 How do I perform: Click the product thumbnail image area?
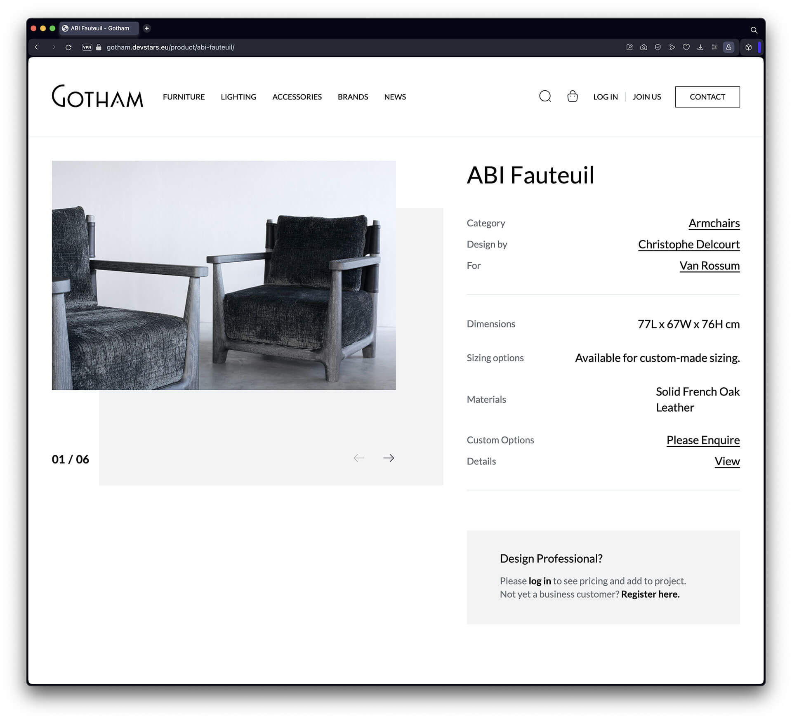click(224, 275)
